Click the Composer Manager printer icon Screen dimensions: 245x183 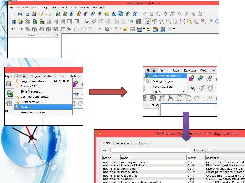click(48, 14)
